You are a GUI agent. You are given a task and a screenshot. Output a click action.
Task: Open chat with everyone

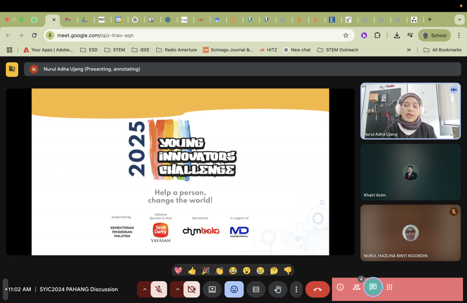coord(373,287)
